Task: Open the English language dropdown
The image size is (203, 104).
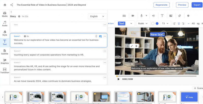Action: 98,16
